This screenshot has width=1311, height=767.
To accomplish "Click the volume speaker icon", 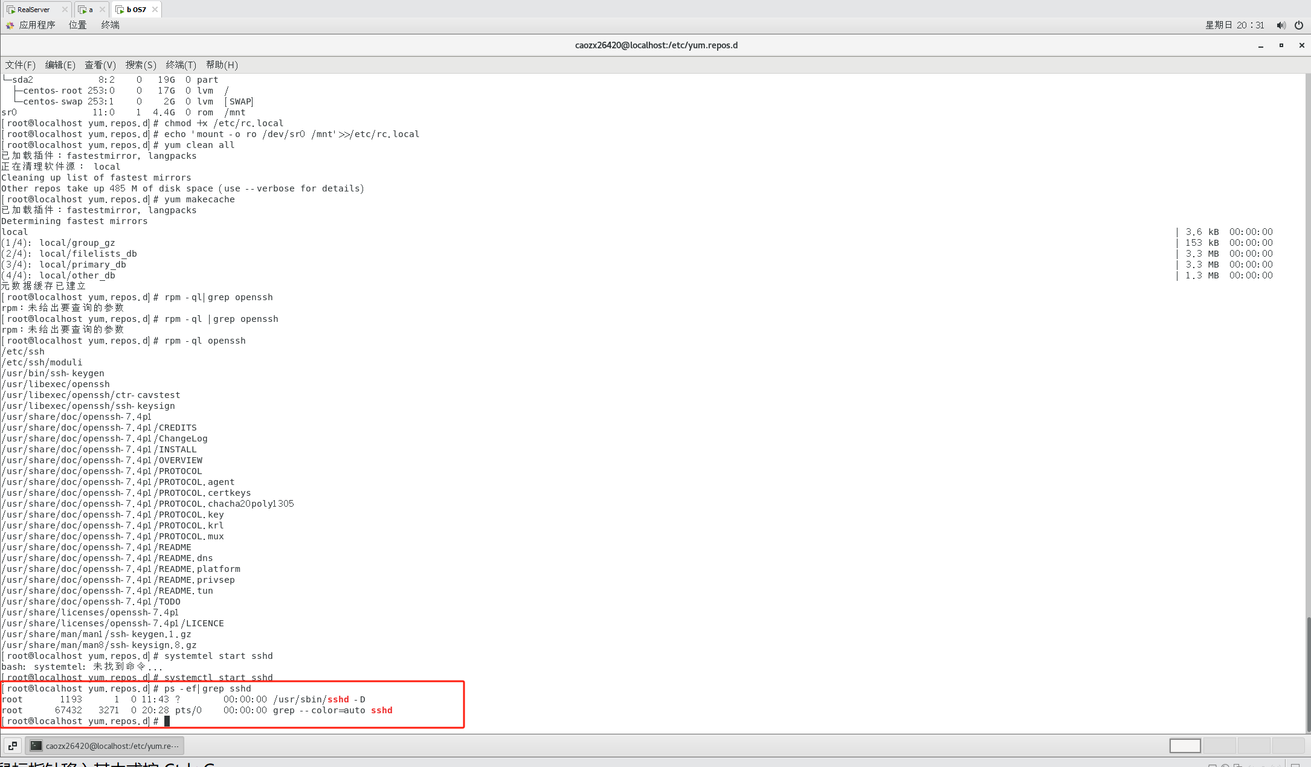I will coord(1281,25).
